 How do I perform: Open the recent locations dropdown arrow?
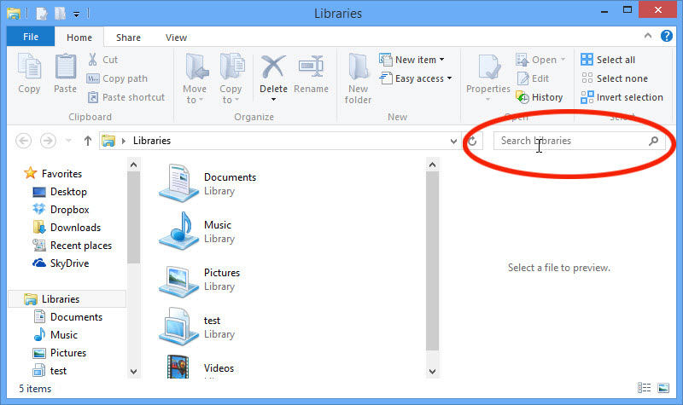coord(68,141)
